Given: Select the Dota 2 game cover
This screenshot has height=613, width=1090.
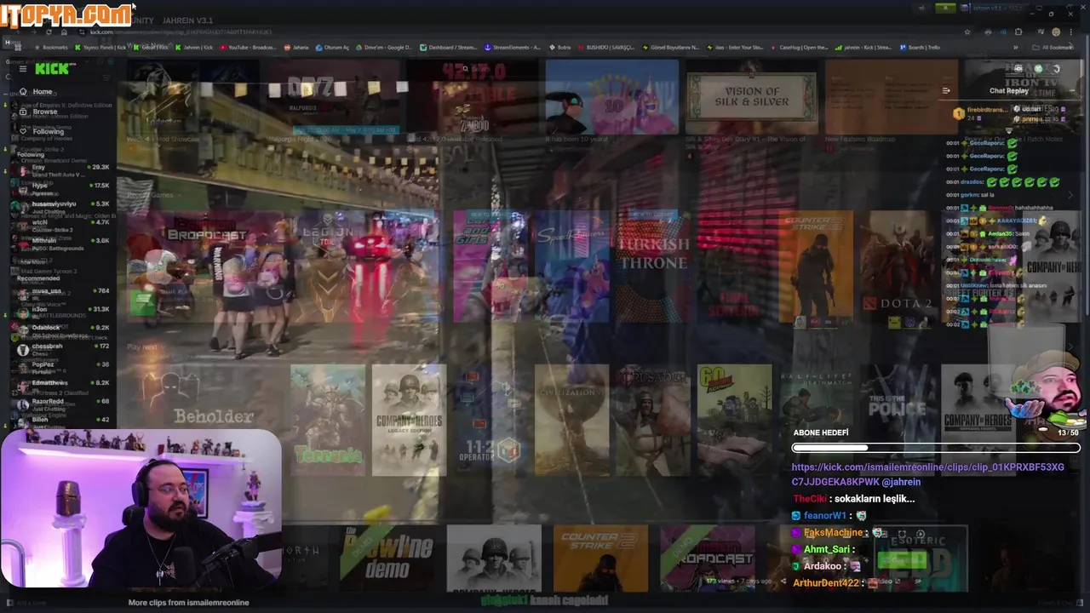Looking at the screenshot, I should [897, 266].
